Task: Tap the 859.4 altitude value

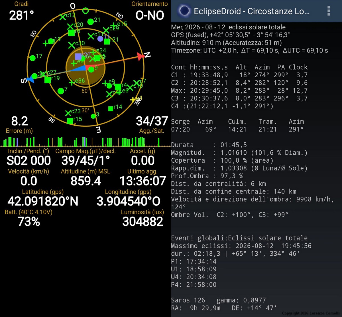Action: [86, 181]
